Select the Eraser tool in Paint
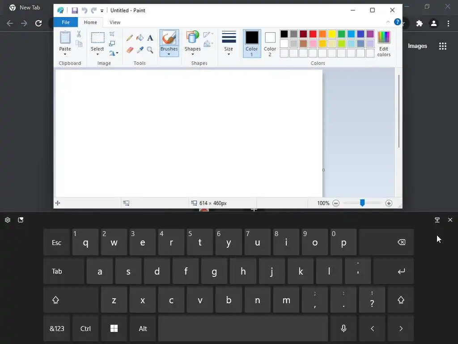This screenshot has width=458, height=344. (x=130, y=50)
